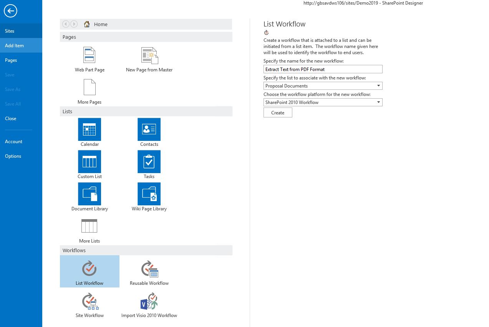Go to Options in sidebar

click(x=13, y=156)
